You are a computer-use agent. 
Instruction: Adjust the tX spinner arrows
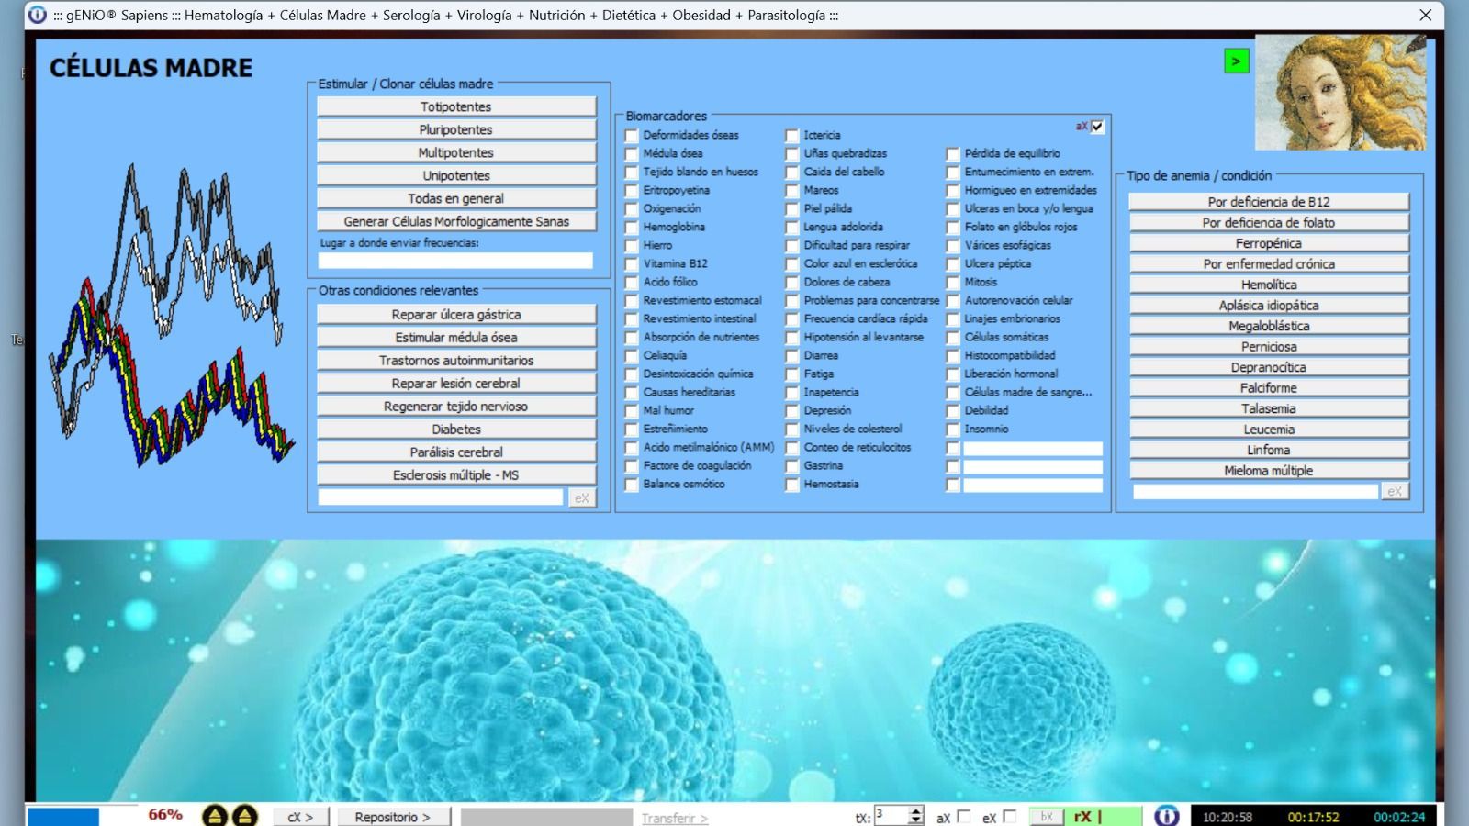(x=915, y=816)
